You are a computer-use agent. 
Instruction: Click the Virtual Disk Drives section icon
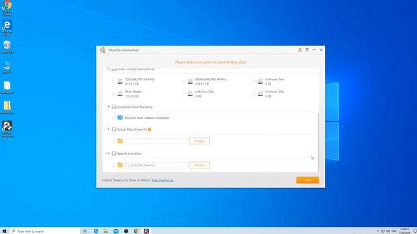[x=114, y=129]
